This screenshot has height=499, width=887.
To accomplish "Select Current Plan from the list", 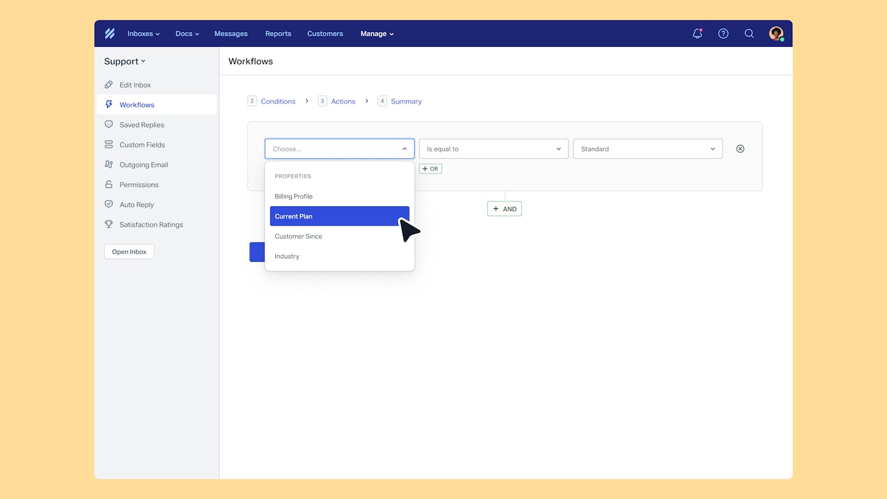I will point(339,216).
